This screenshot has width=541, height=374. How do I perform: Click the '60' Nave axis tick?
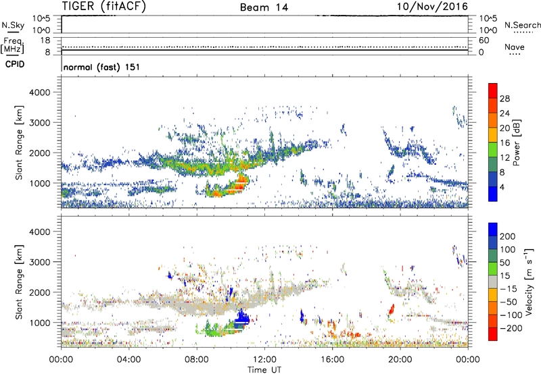484,41
